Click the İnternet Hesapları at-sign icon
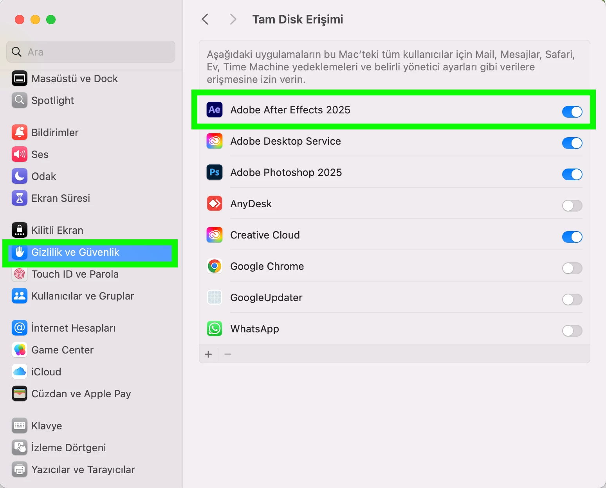The image size is (606, 488). pos(20,328)
